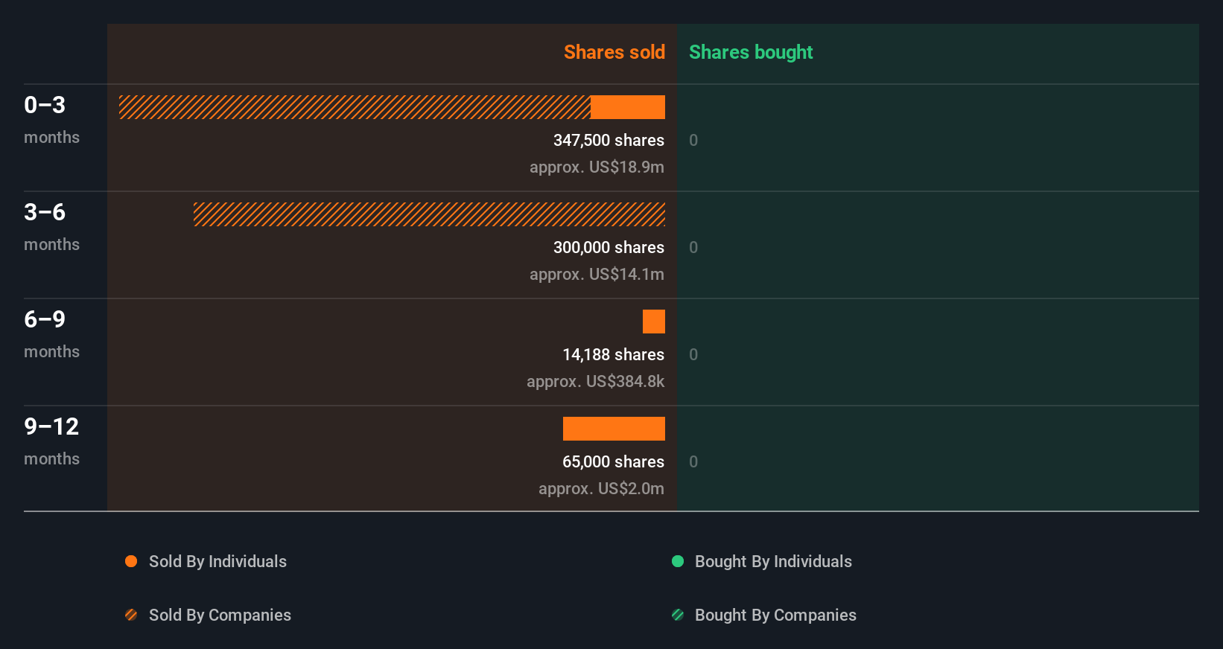This screenshot has height=649, width=1223.
Task: Toggle the Bought By Individuals legend label
Action: pyautogui.click(x=773, y=561)
